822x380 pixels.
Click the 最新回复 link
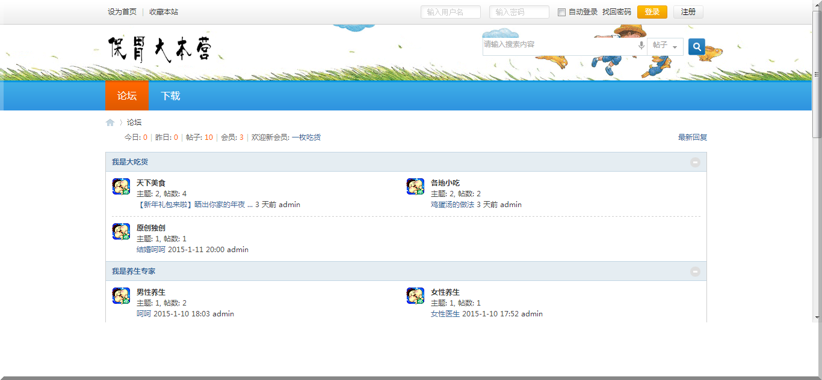(692, 137)
